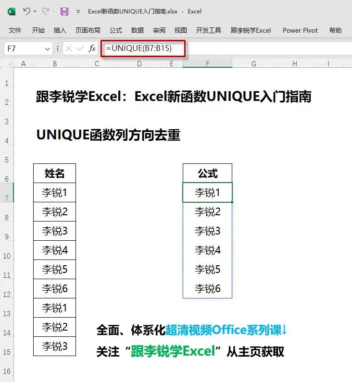Click cell F10 with result 李锐4
Screen dimensions: 352x382
207,250
